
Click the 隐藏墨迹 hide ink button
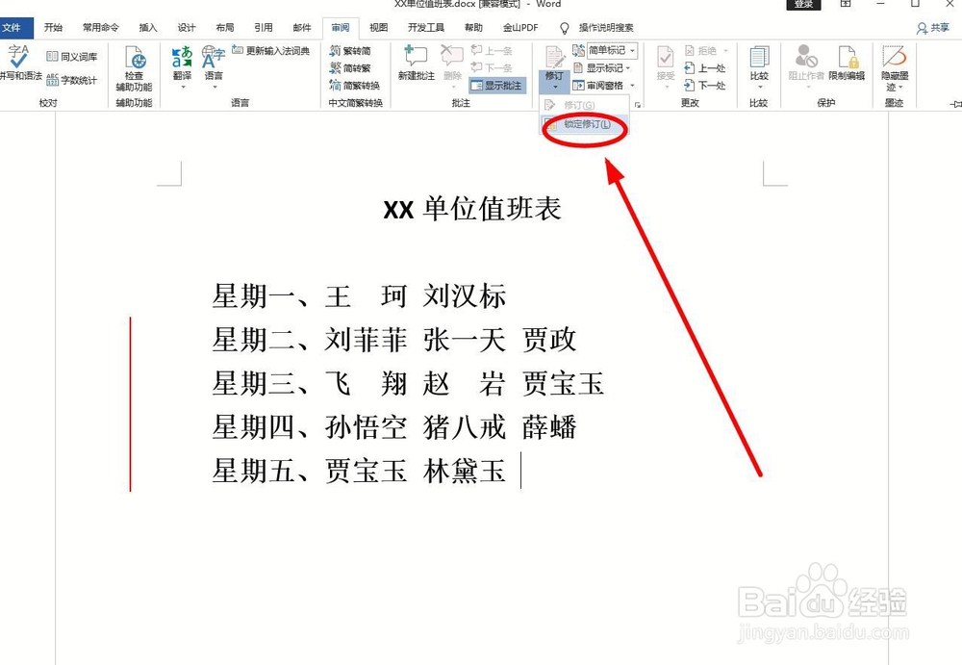tap(895, 67)
